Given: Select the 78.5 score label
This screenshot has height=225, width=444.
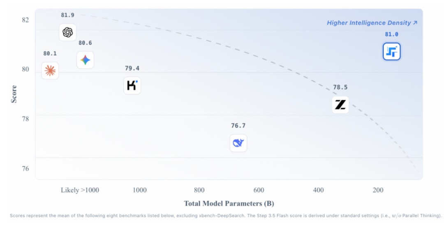Looking at the screenshot, I should click(340, 87).
